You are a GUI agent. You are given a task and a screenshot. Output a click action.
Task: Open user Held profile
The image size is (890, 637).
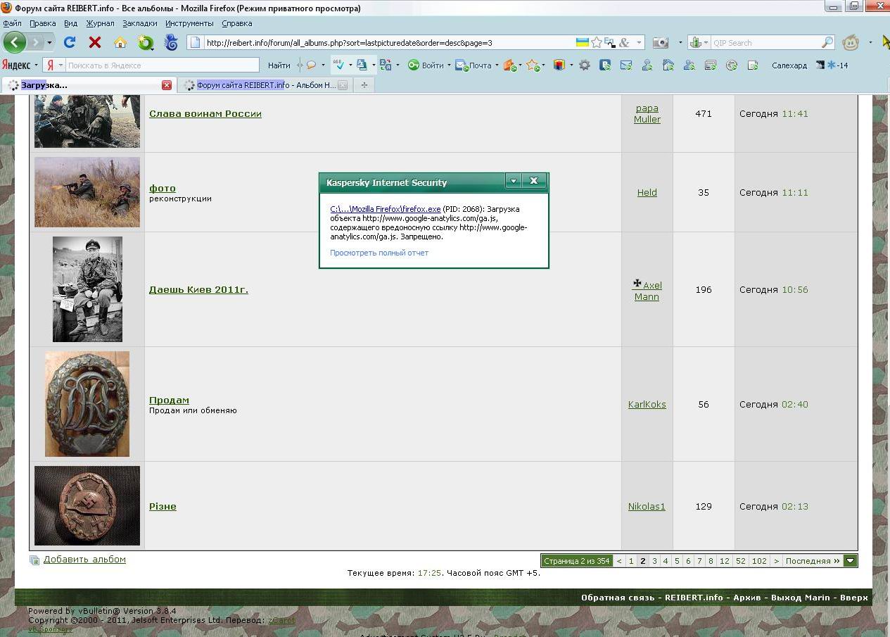(x=647, y=192)
